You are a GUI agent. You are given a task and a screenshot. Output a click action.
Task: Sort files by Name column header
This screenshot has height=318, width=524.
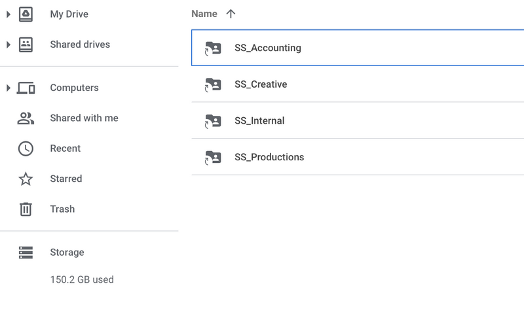click(x=204, y=14)
